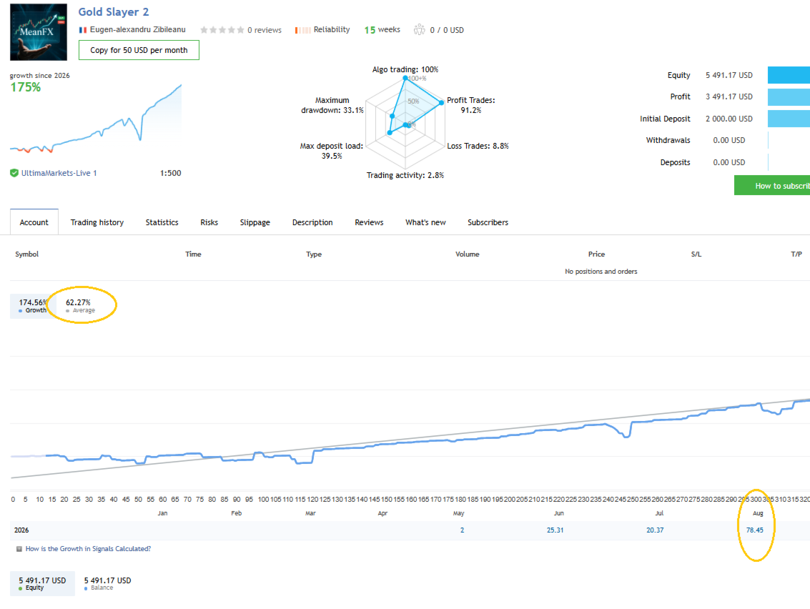Click the MeanFX signal avatar image
The height and width of the screenshot is (609, 810).
(38, 32)
